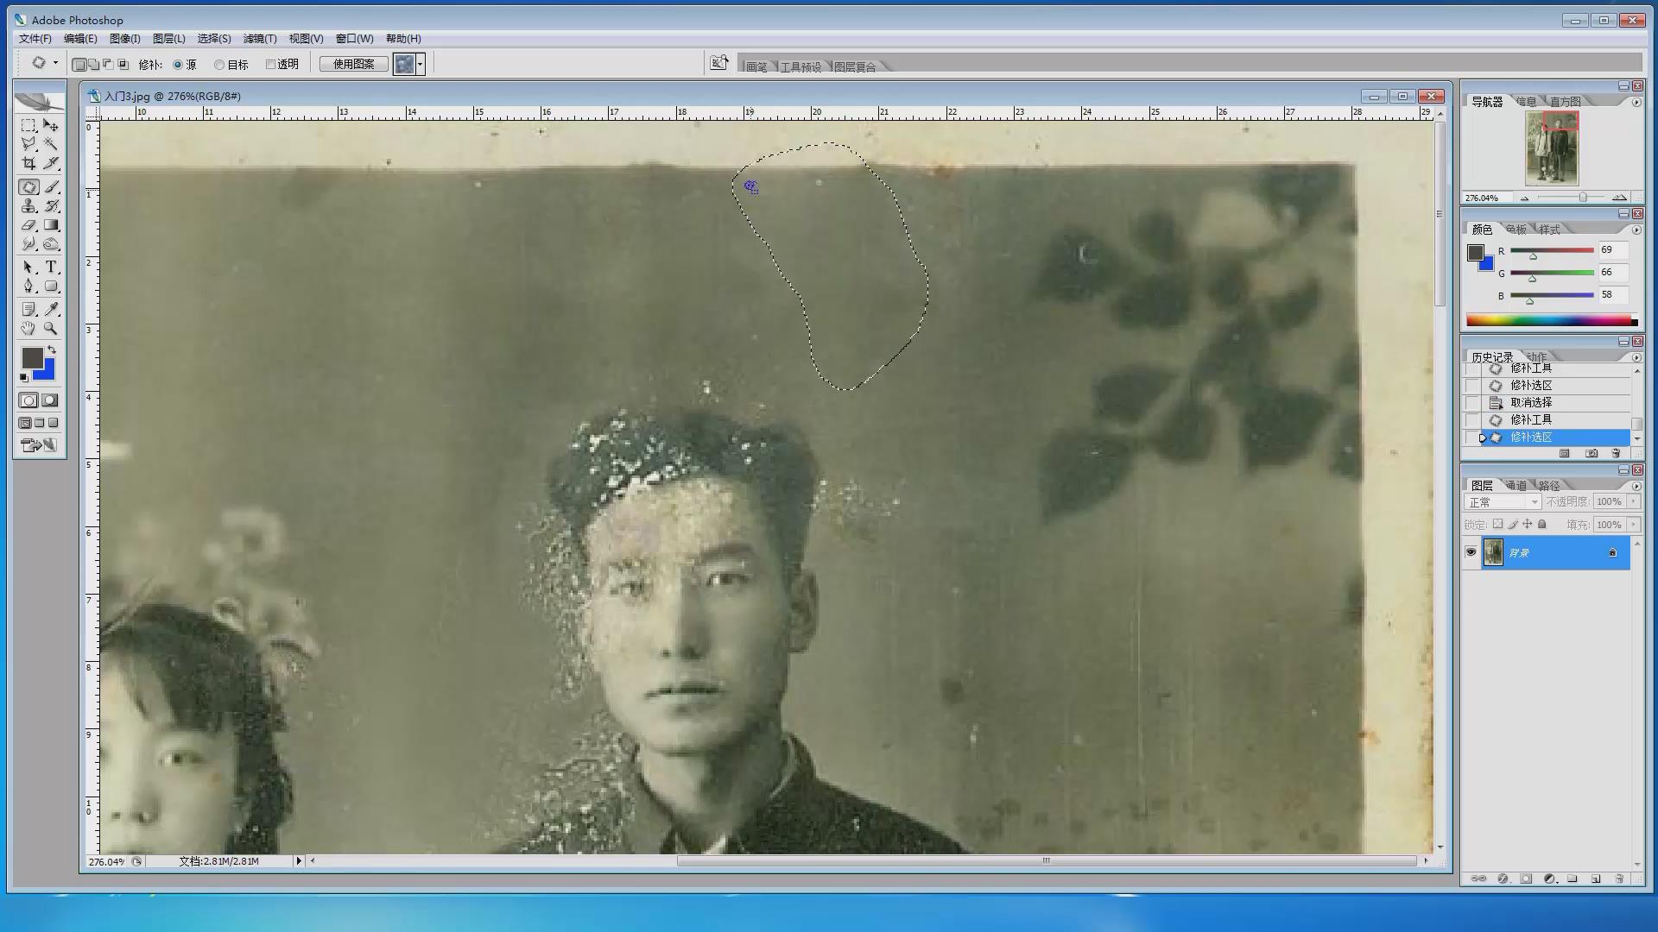This screenshot has height=932, width=1658.
Task: Open the opacity (不透明度) slider arrow
Action: [1634, 501]
